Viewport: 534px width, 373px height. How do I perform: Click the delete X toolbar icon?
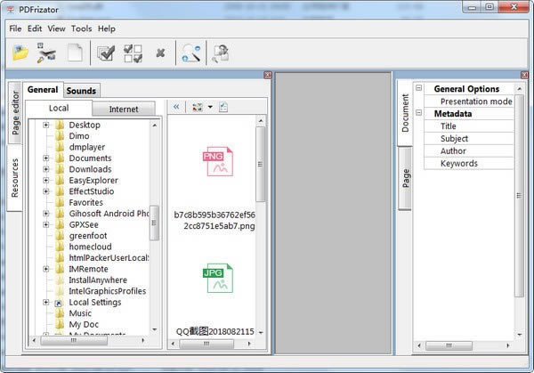tap(160, 53)
